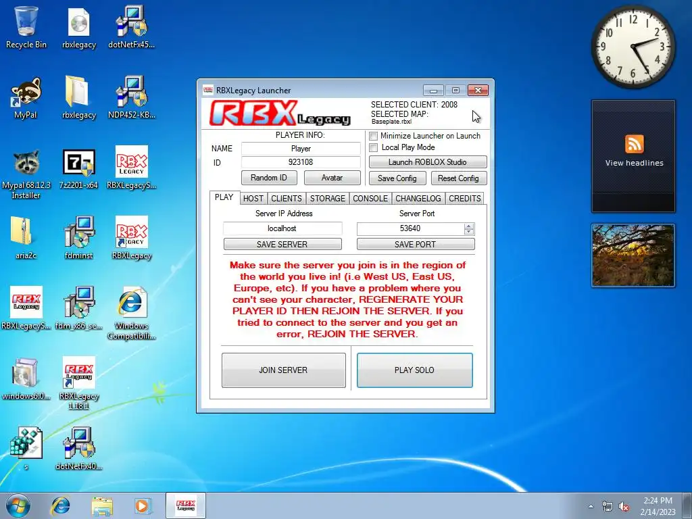Decrease server port with down arrow
Image resolution: width=692 pixels, height=519 pixels.
(469, 232)
